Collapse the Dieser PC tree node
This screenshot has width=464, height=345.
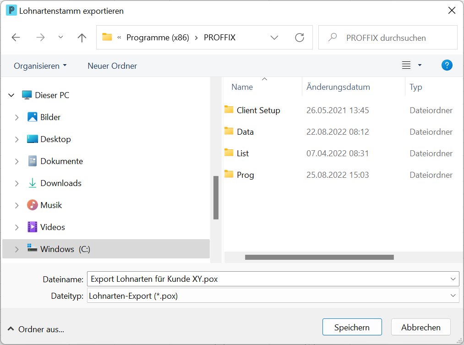pyautogui.click(x=11, y=95)
